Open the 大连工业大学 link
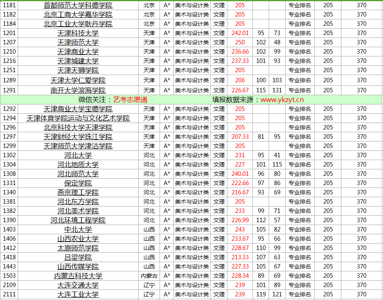Viewport: 383px width, 300px height. coord(78,294)
